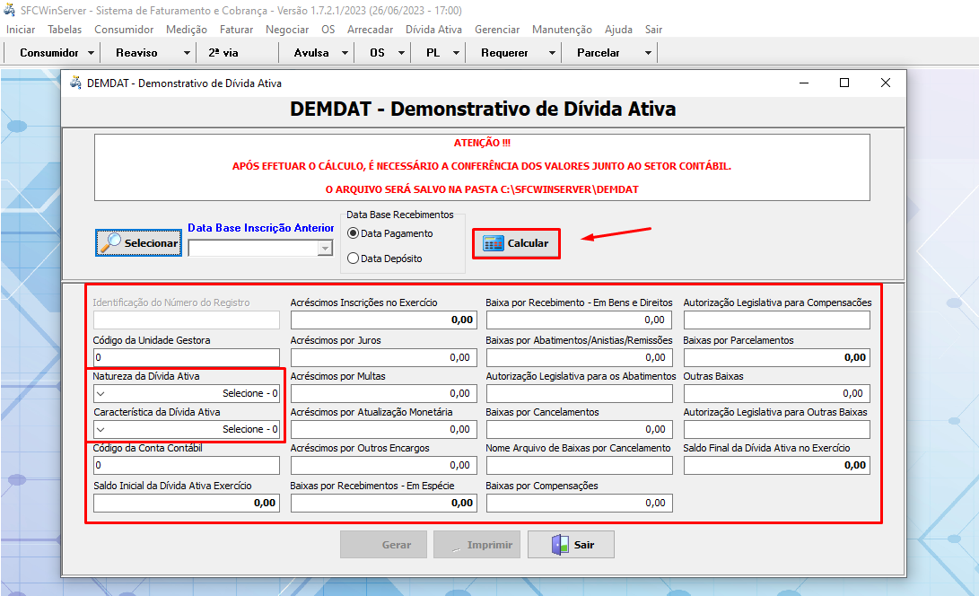
Task: Click the Gerar button
Action: point(383,544)
